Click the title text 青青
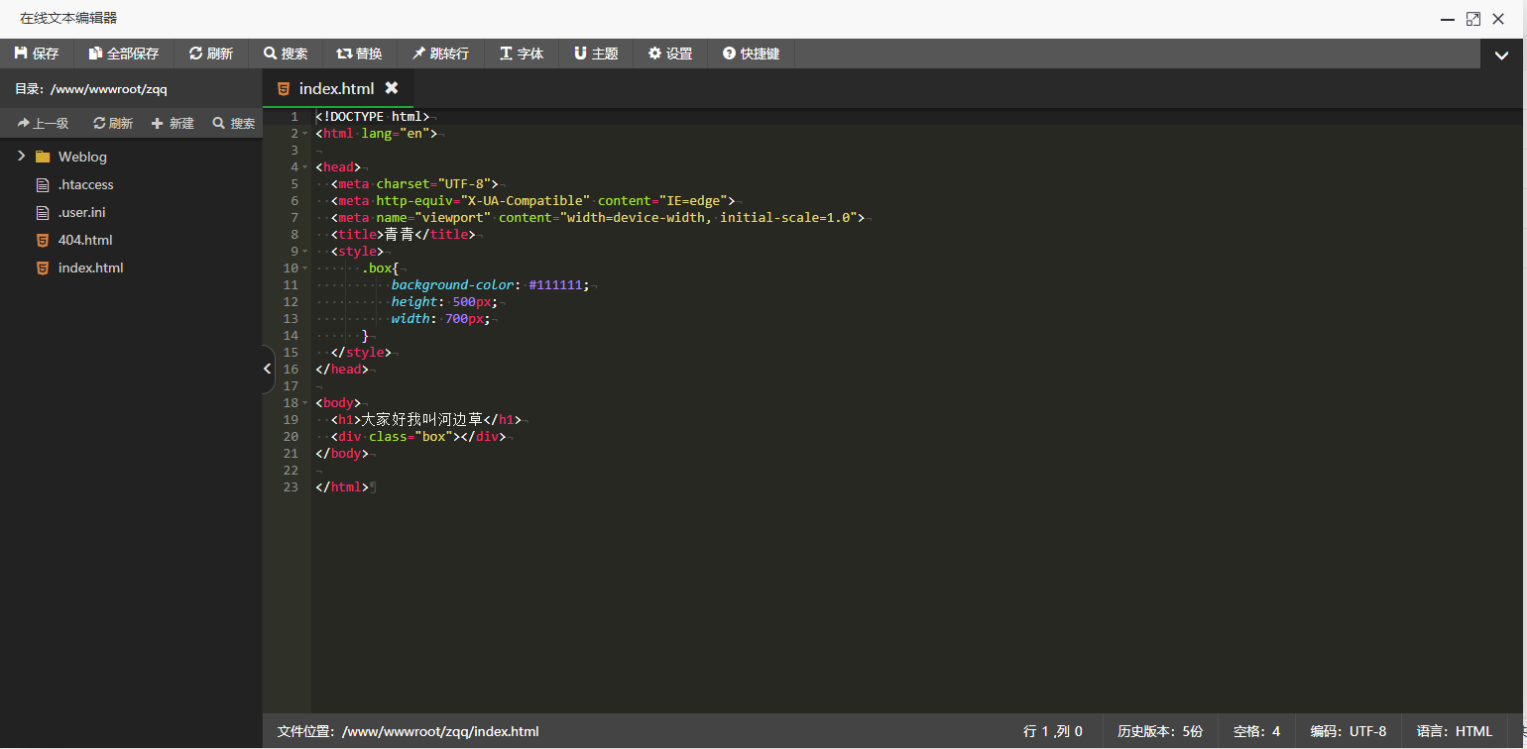This screenshot has height=749, width=1527. (x=399, y=234)
